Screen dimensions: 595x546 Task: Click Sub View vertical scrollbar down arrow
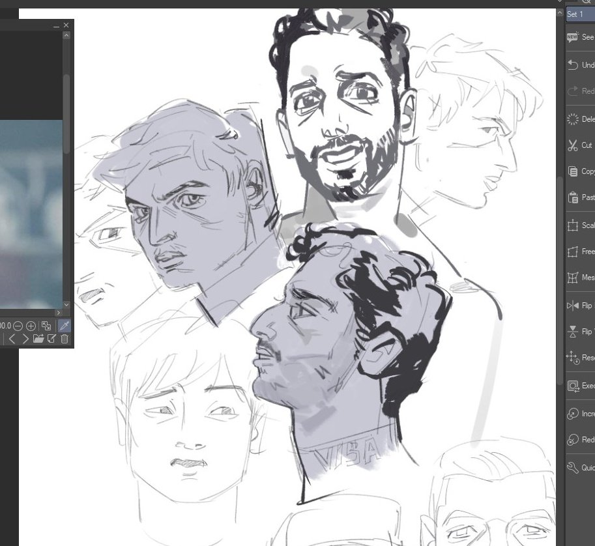[x=66, y=305]
